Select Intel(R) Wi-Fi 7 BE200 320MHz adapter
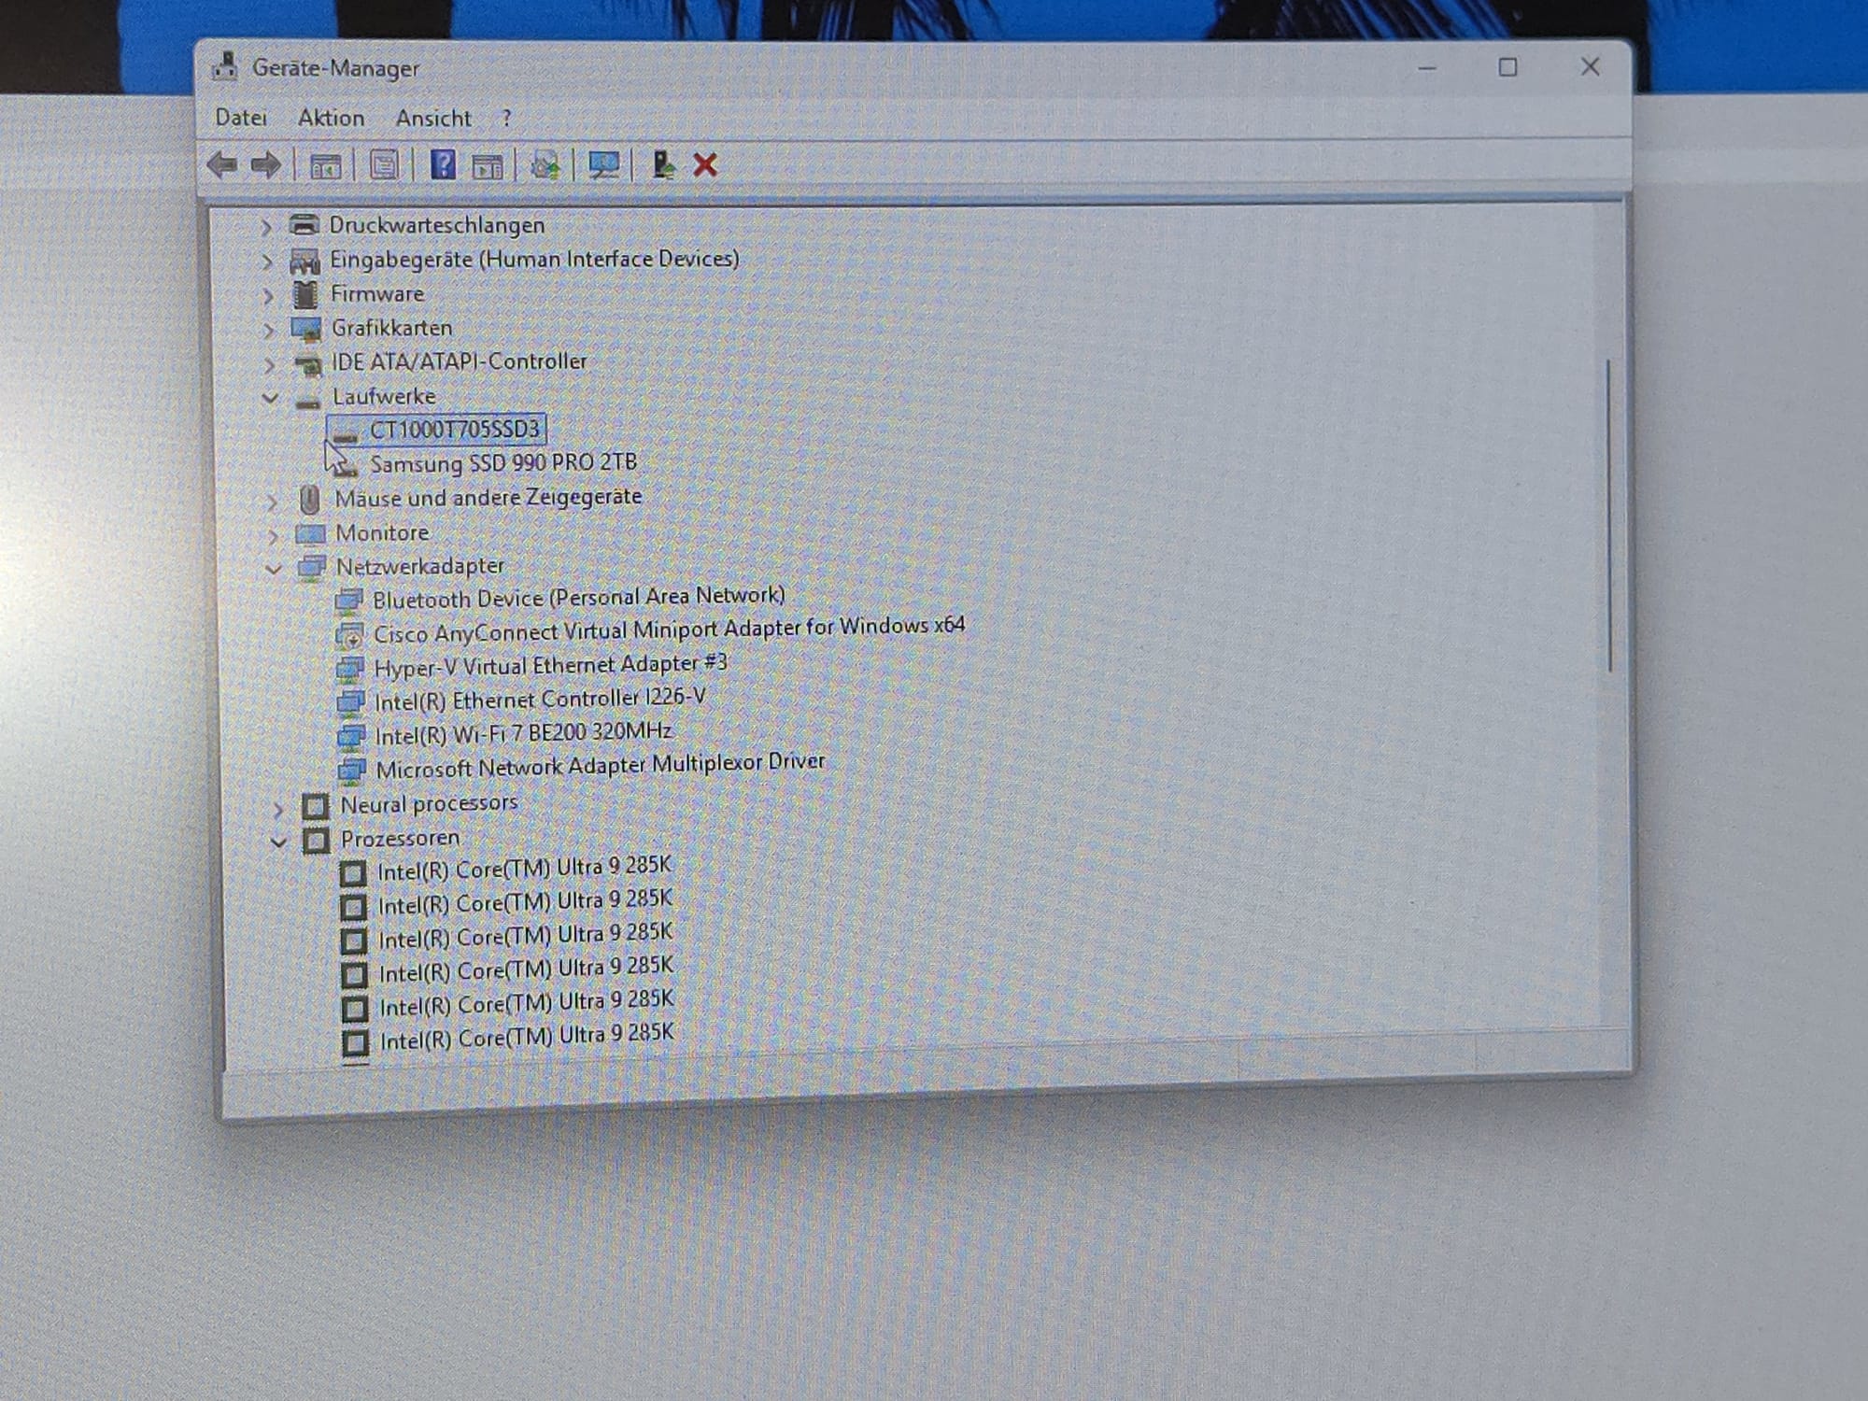 coord(522,733)
